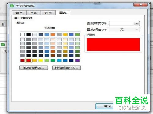Pick the darkest green shade under theme green
Image resolution: width=153 pixels, height=114 pixels.
[77, 55]
